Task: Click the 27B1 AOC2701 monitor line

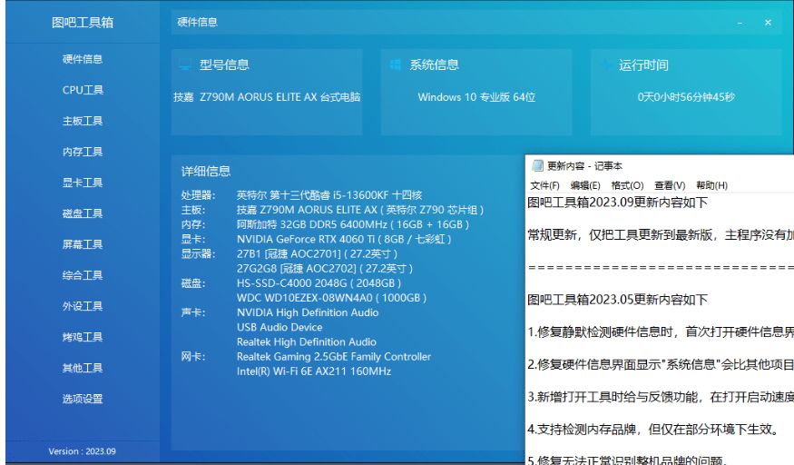Action: click(x=317, y=253)
